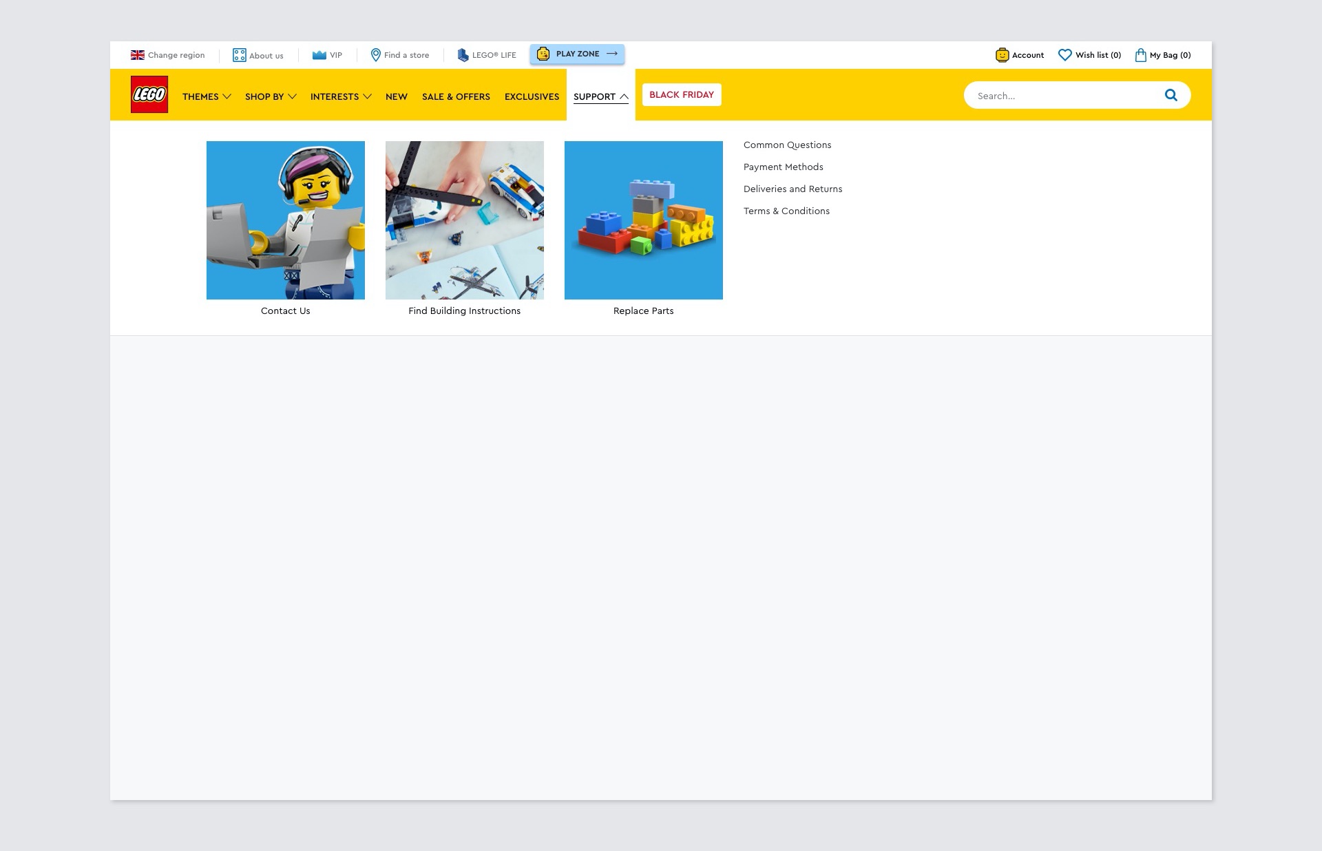This screenshot has width=1322, height=851.
Task: Click the VIP crown icon
Action: [x=319, y=55]
